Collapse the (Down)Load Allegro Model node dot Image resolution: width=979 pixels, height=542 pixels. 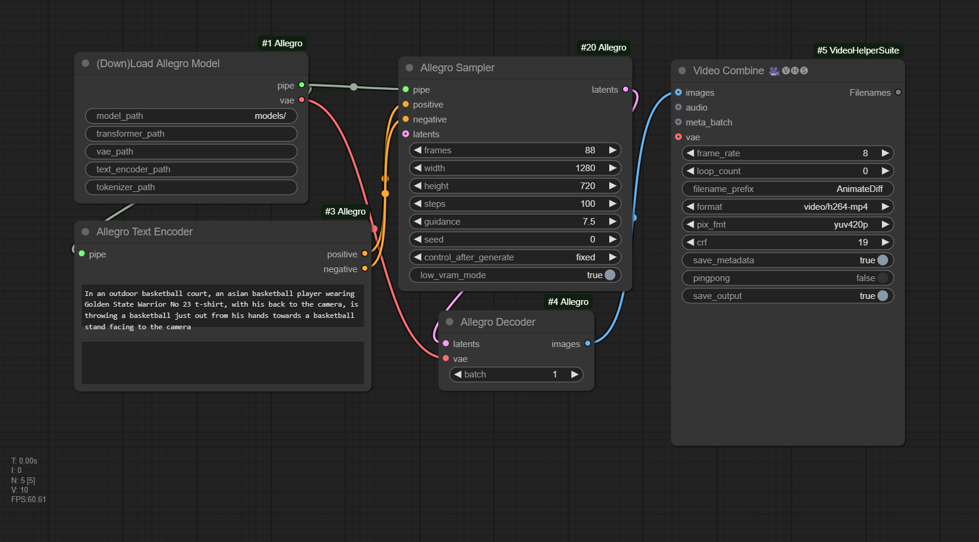point(86,64)
